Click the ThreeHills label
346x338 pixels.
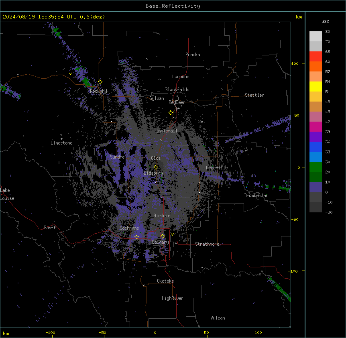[216, 168]
